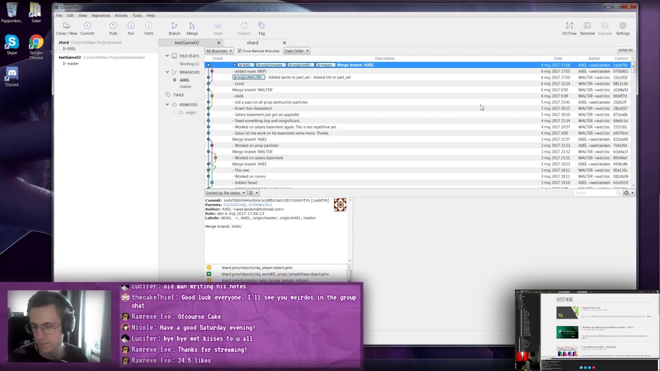Select the AXEL branch in sidebar
This screenshot has height=371, width=660.
(x=185, y=80)
